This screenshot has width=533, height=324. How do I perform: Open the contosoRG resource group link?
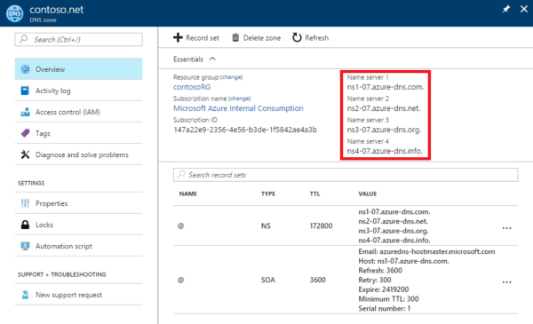[192, 87]
